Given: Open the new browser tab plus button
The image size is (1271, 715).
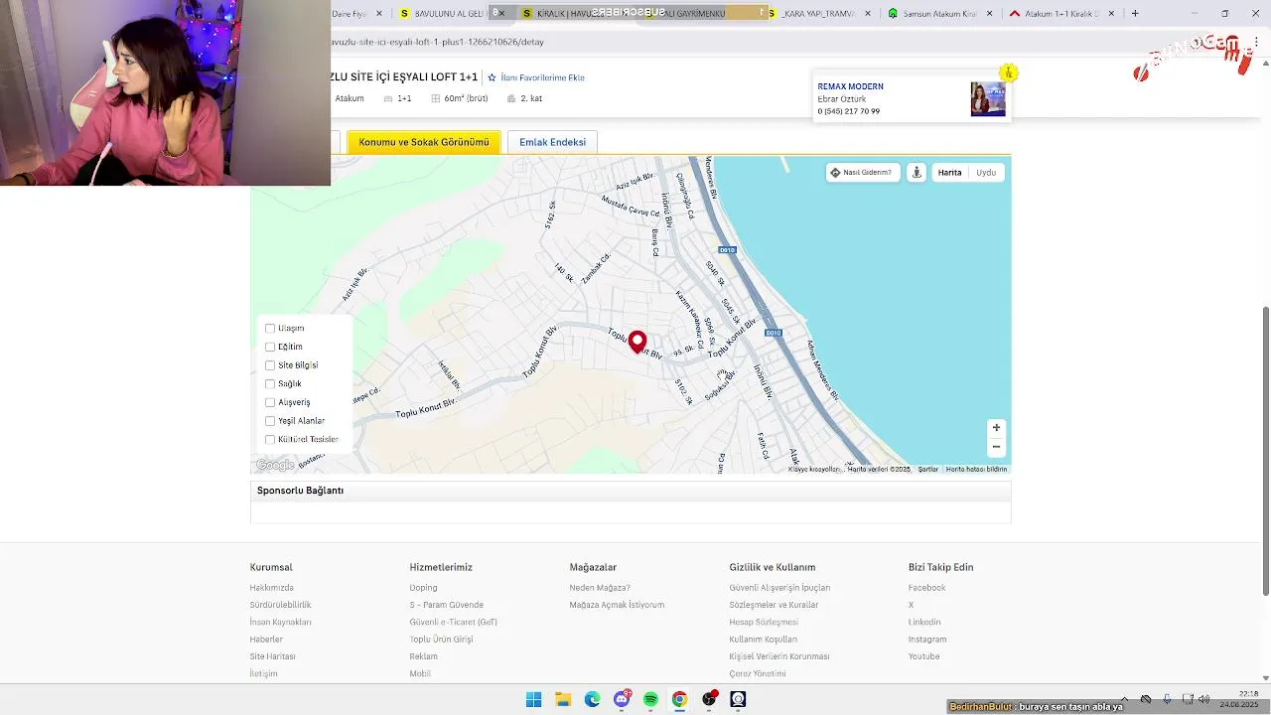Looking at the screenshot, I should (1135, 14).
